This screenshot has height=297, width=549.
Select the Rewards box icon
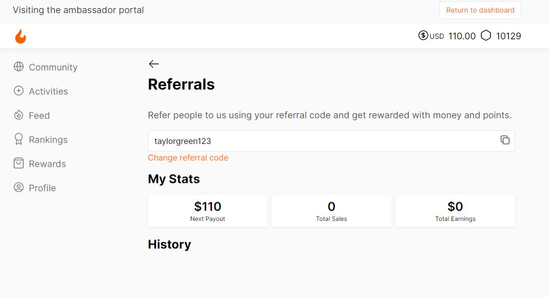[x=18, y=164]
